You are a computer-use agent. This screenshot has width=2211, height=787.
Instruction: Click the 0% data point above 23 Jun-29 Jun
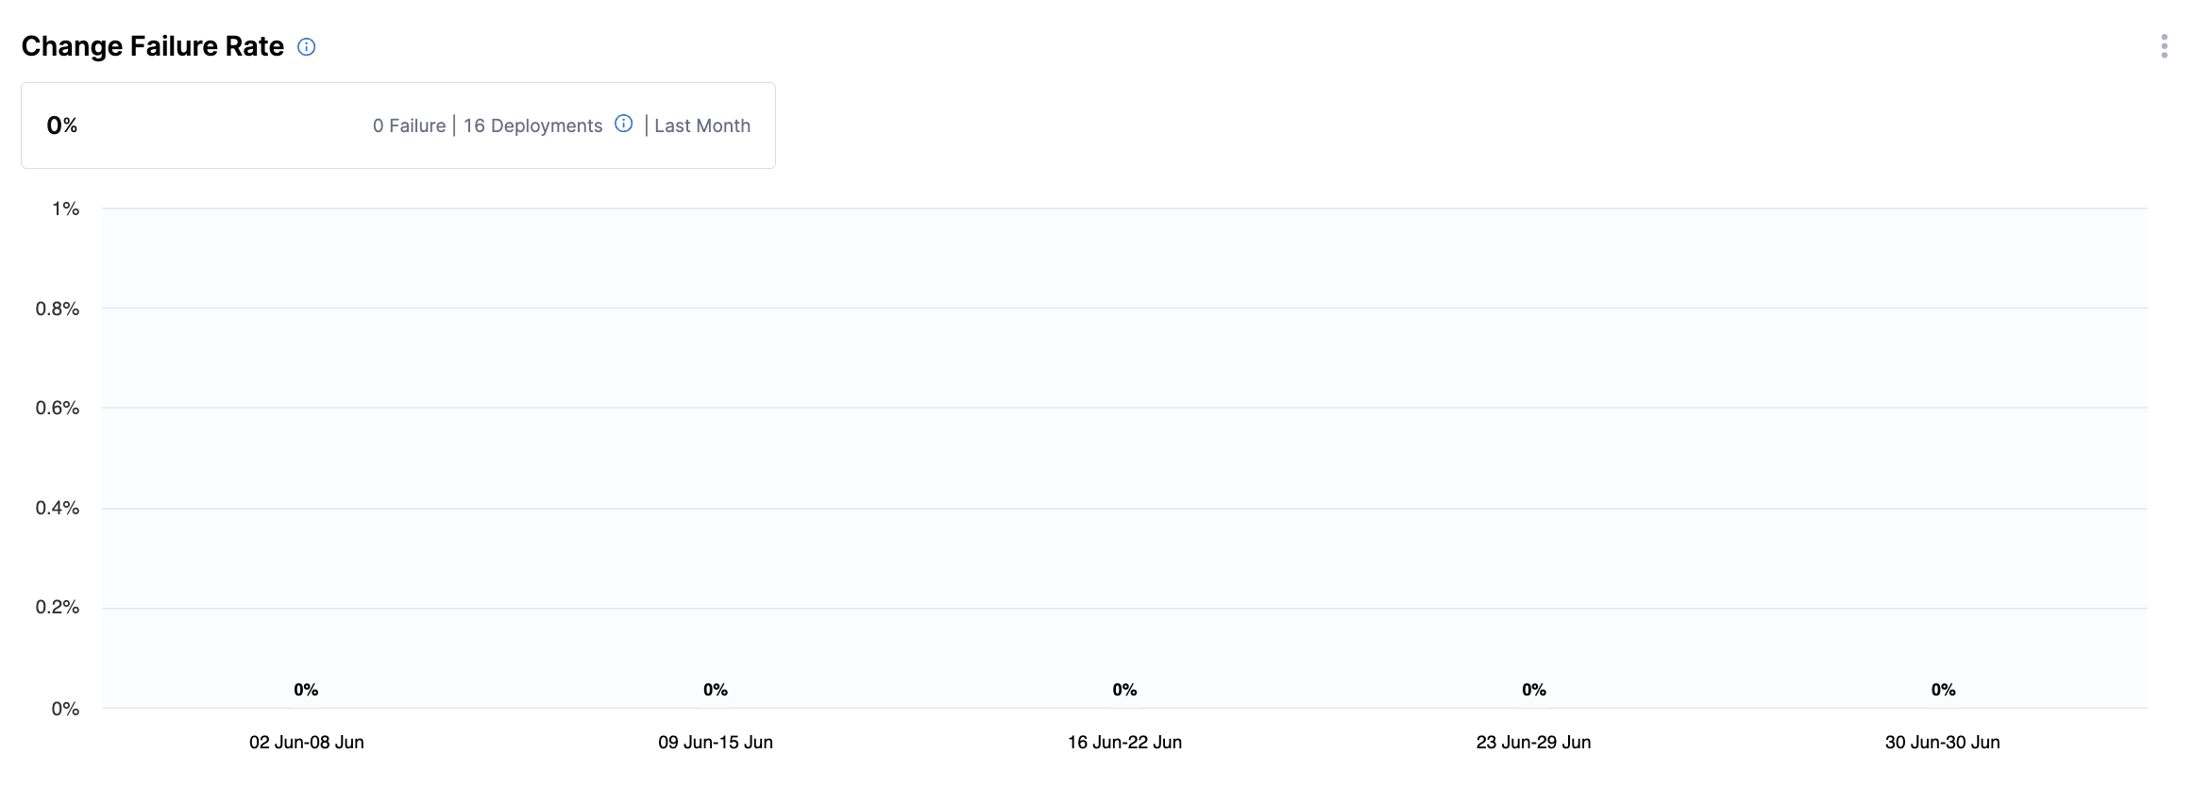pyautogui.click(x=1533, y=690)
